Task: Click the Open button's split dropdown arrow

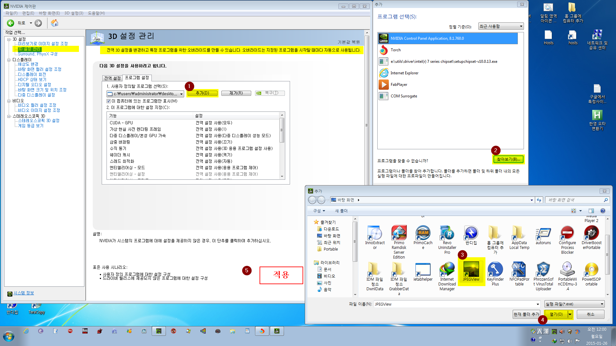Action: (x=570, y=314)
